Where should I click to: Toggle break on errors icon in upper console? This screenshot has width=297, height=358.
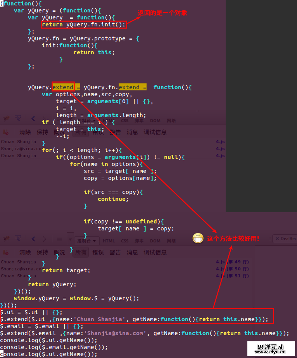pyautogui.click(x=6, y=132)
